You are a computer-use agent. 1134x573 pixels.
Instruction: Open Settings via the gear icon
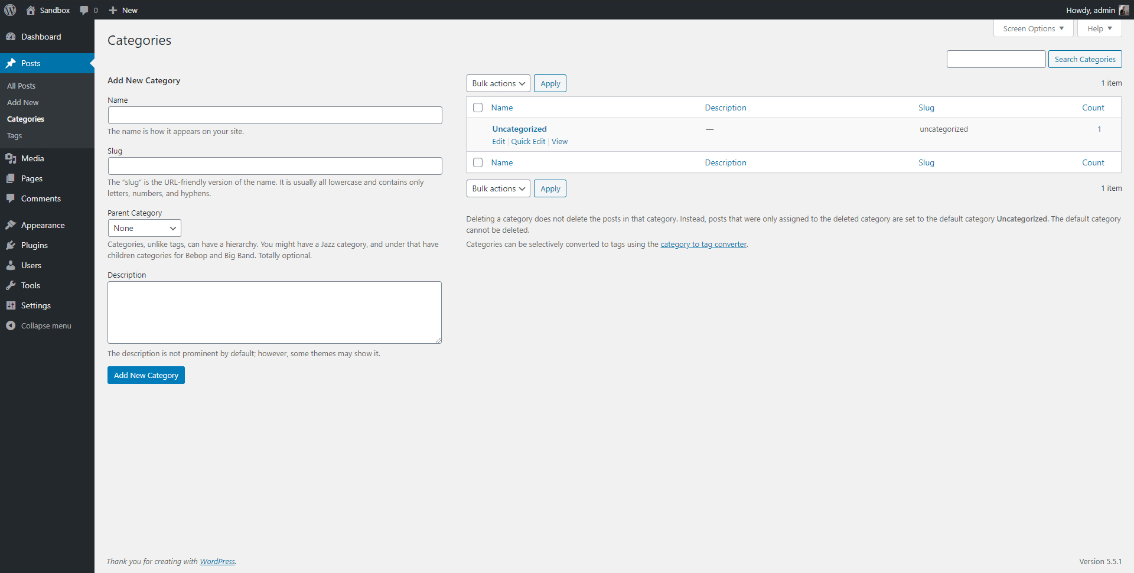[x=12, y=305]
